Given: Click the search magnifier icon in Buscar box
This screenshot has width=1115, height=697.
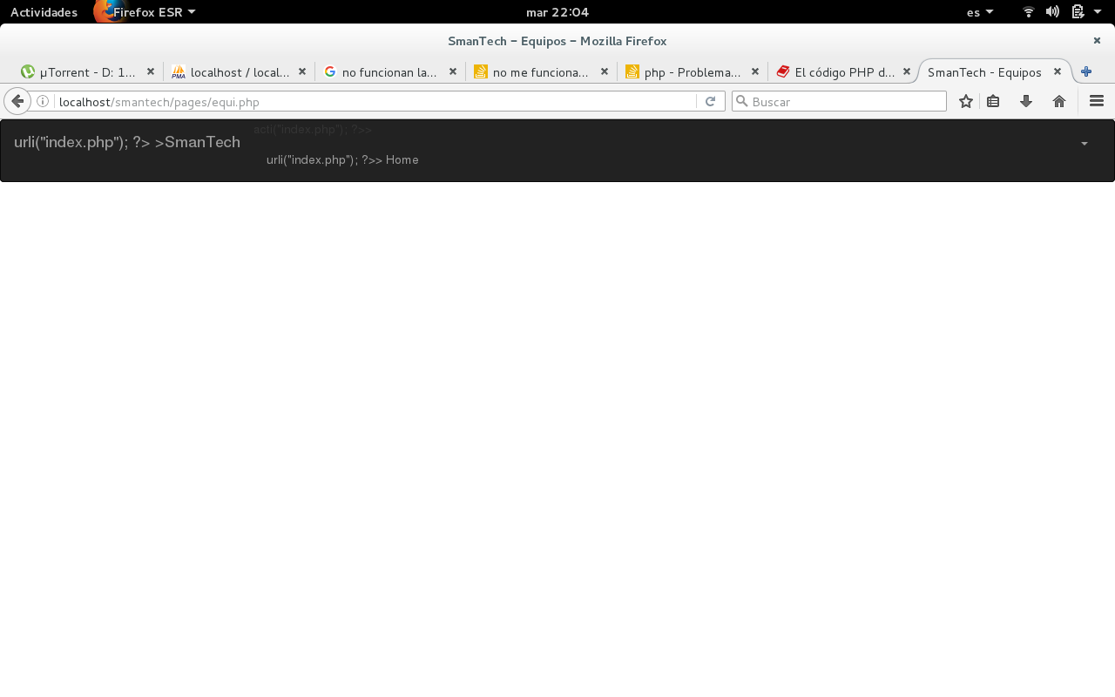Looking at the screenshot, I should 742,102.
